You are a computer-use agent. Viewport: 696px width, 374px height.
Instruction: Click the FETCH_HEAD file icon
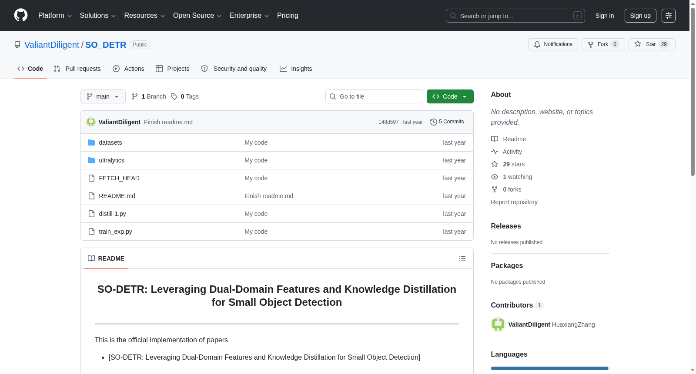[91, 178]
